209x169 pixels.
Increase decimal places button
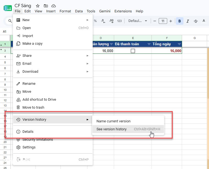pos(111,21)
